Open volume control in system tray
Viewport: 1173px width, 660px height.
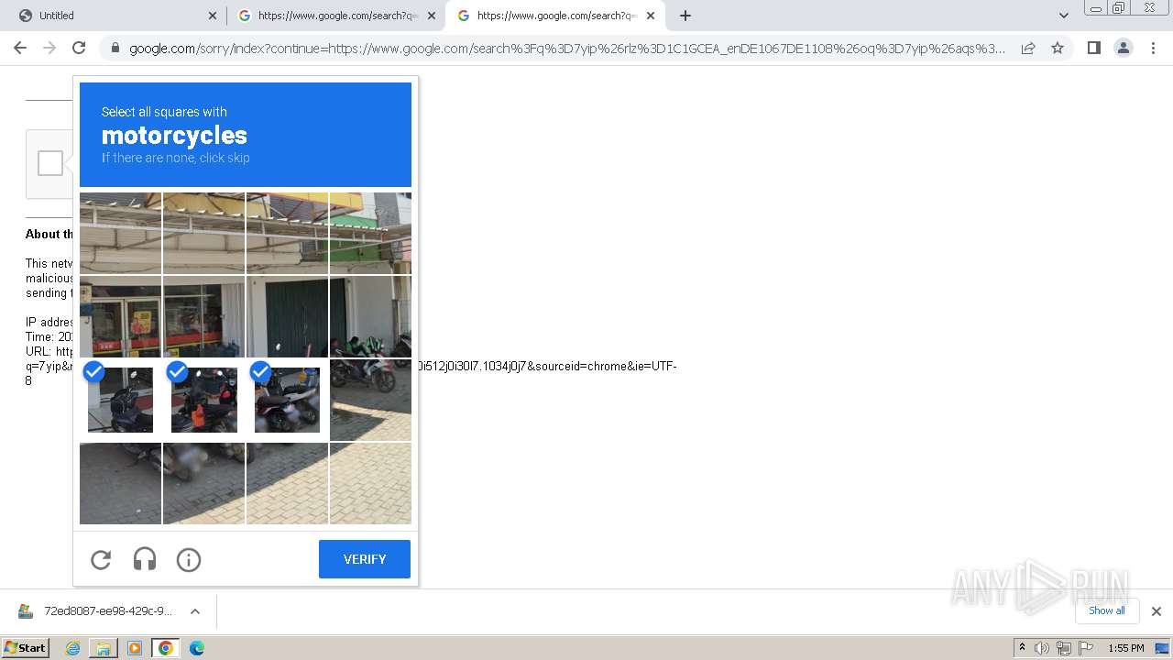(1042, 648)
